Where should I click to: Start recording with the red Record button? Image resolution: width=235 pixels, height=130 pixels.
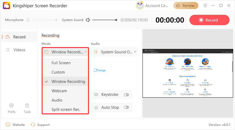pos(209,20)
